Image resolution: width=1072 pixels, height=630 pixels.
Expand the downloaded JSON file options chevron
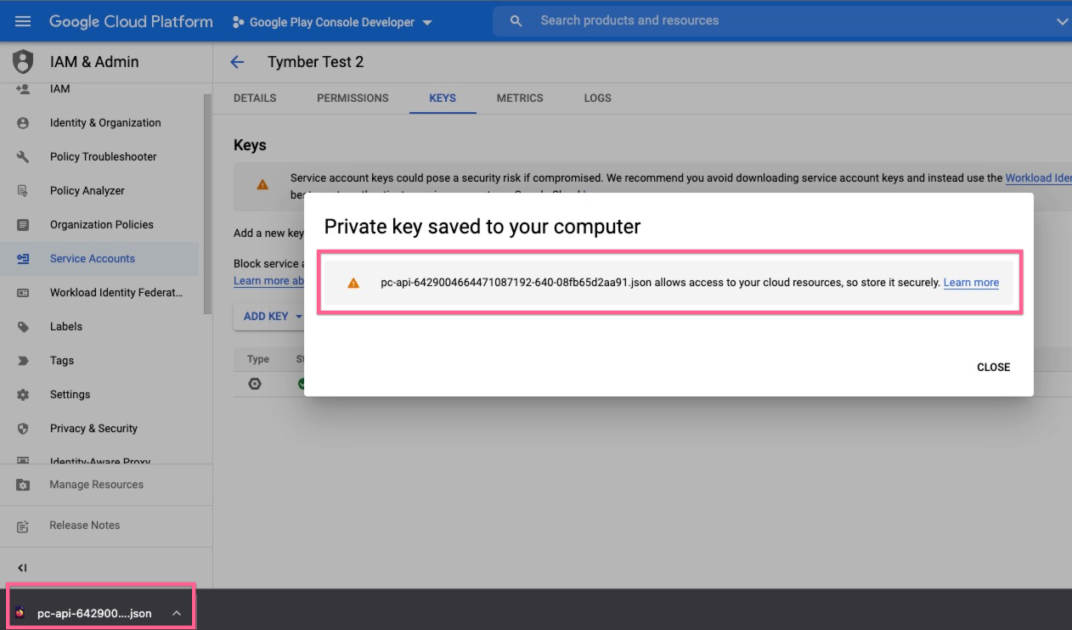(177, 613)
